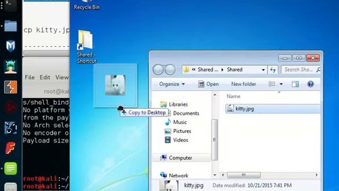Click the Folder icon in the Explorer address bar
The height and width of the screenshot is (191, 339).
click(186, 70)
